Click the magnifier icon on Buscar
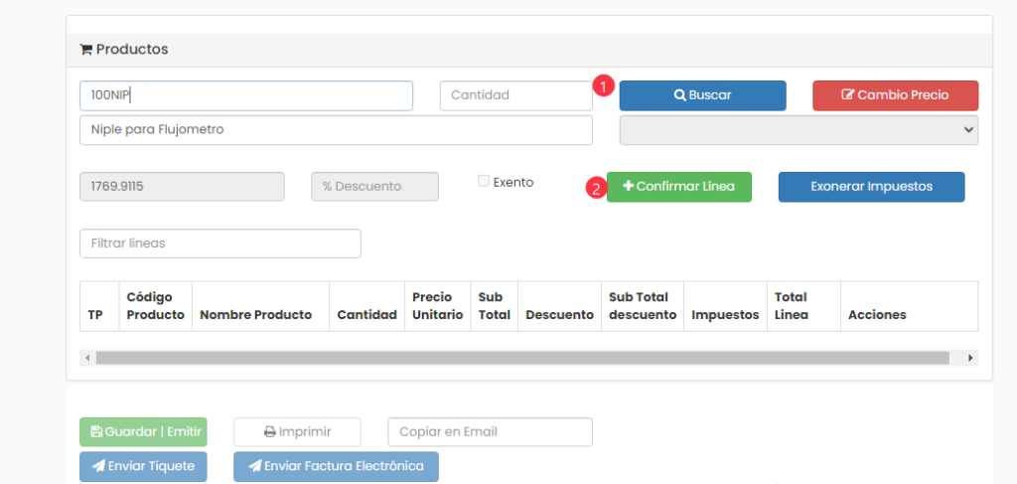1017x484 pixels. [679, 95]
